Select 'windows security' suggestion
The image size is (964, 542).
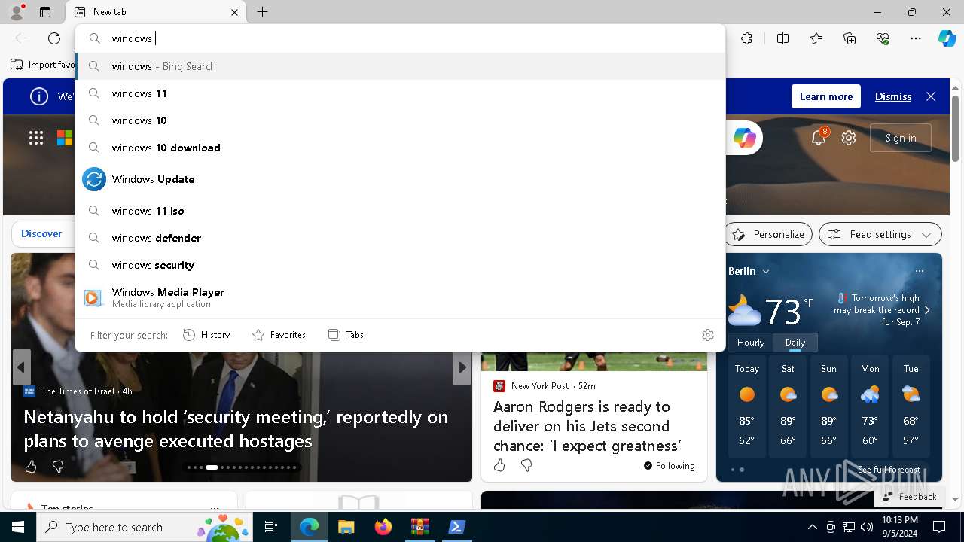click(x=401, y=265)
